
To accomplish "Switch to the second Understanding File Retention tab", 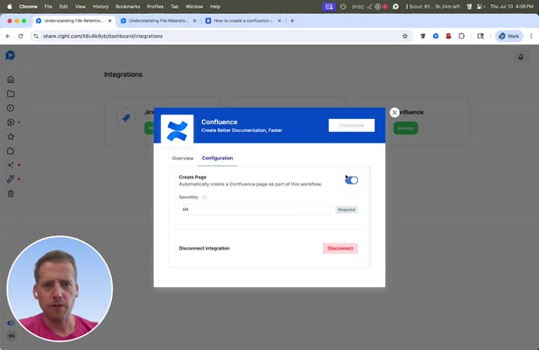I will 158,21.
